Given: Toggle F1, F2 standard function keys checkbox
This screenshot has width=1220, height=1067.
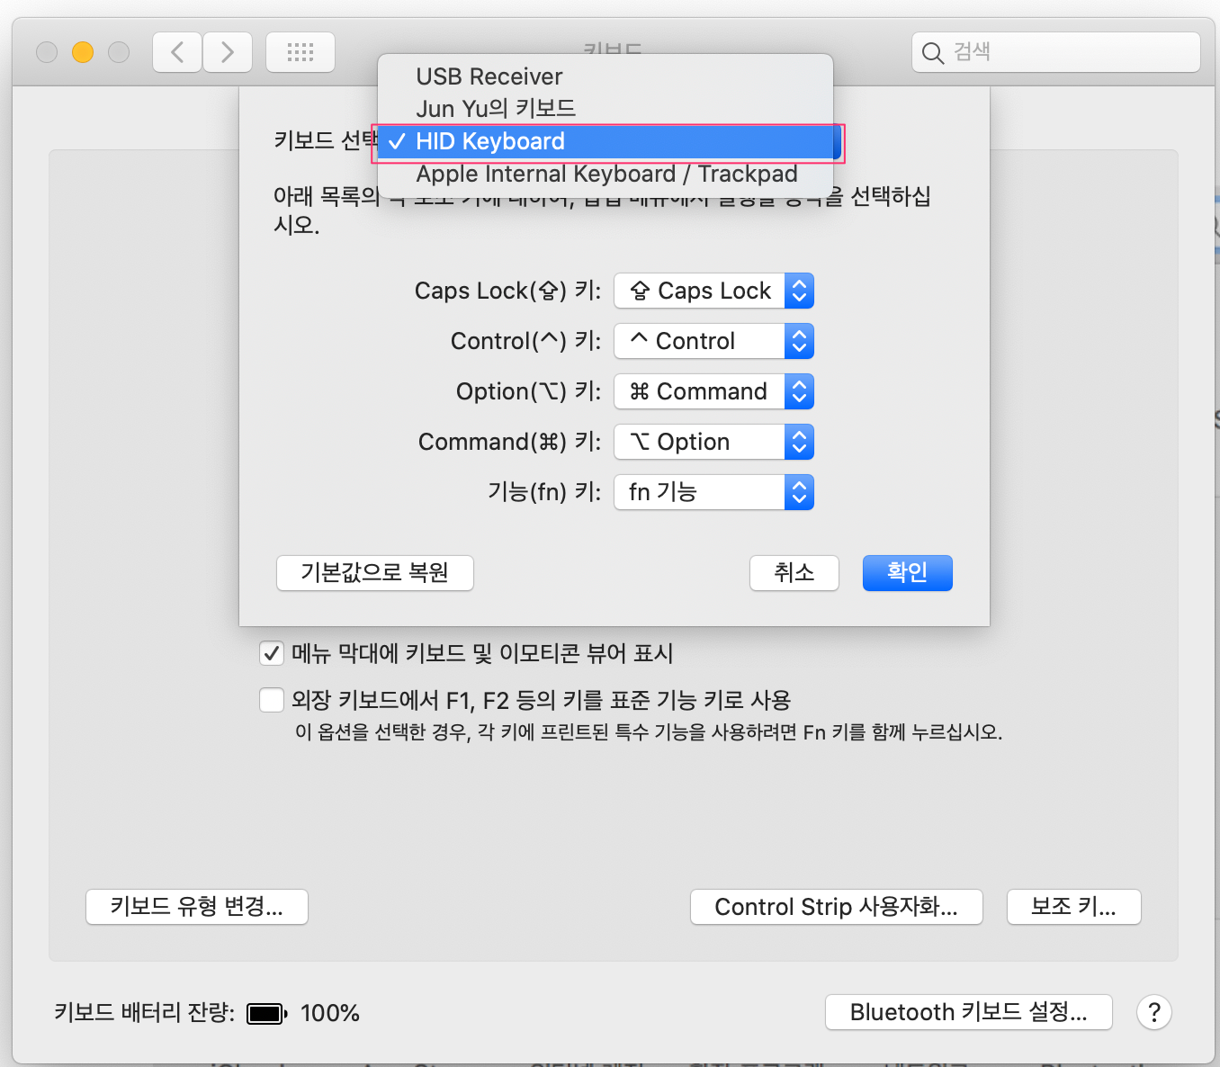Looking at the screenshot, I should (272, 700).
